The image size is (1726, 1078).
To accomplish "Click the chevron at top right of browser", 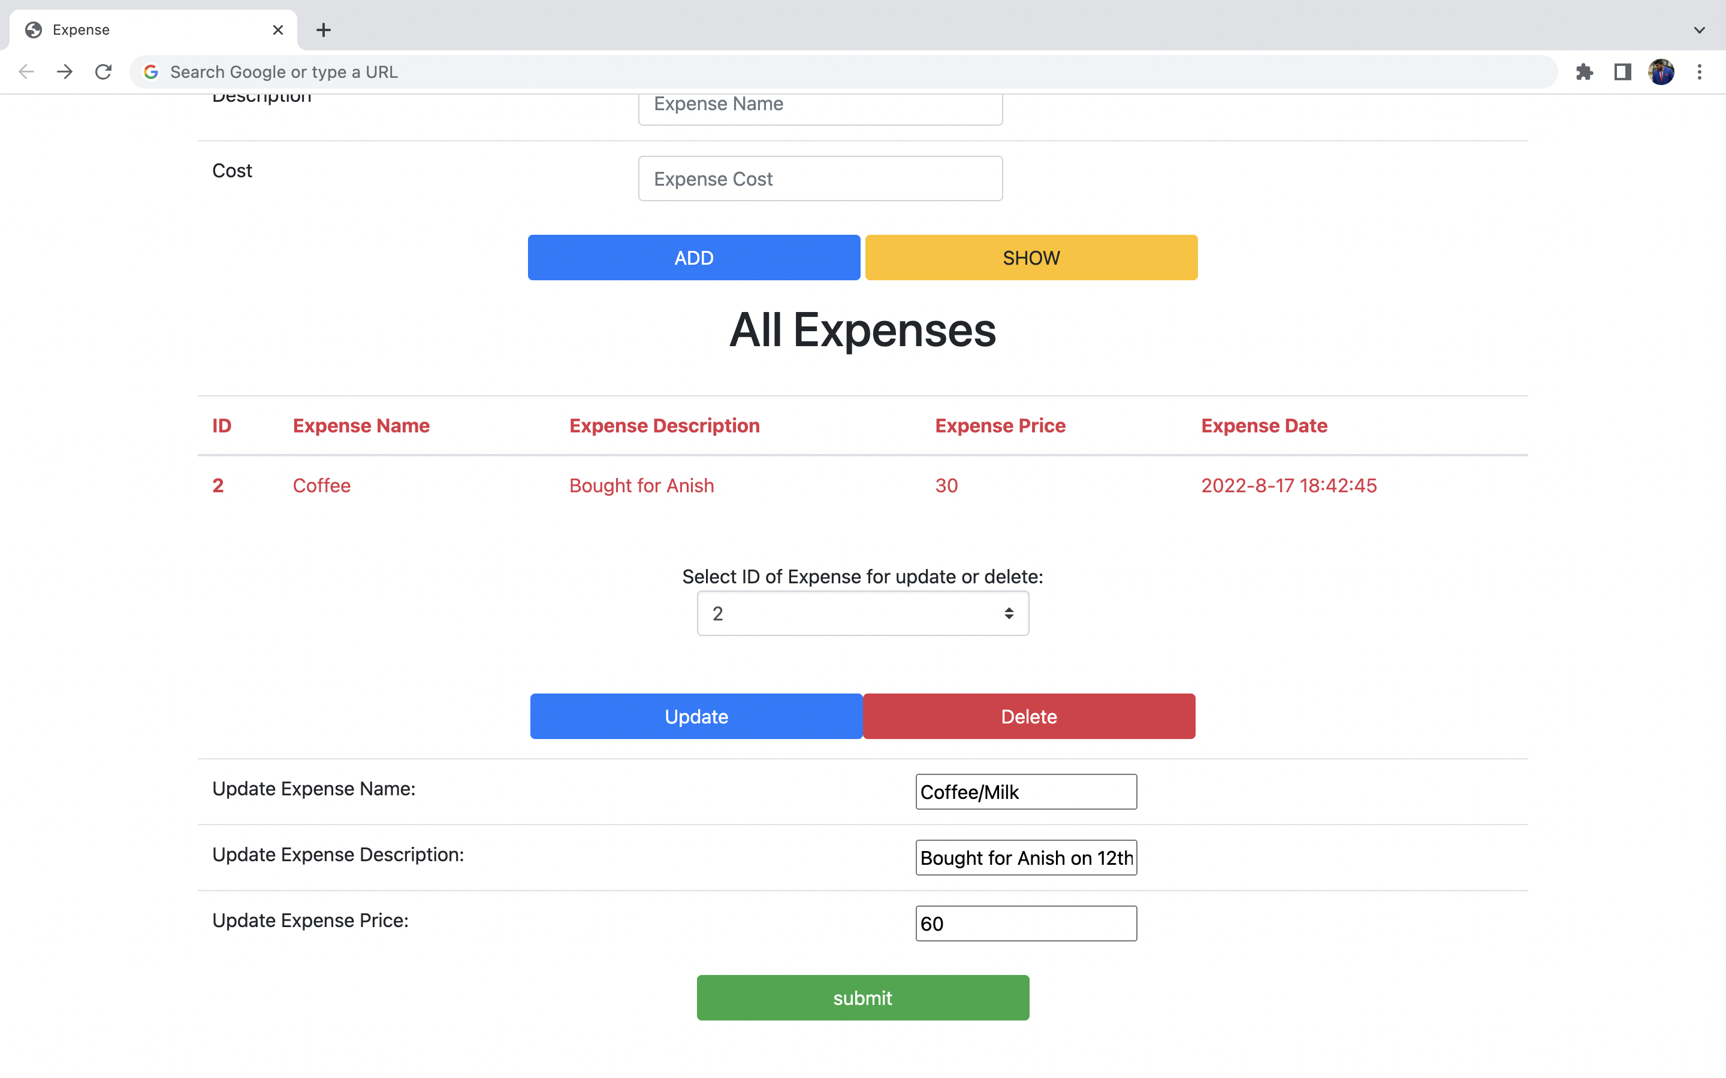I will [x=1700, y=30].
